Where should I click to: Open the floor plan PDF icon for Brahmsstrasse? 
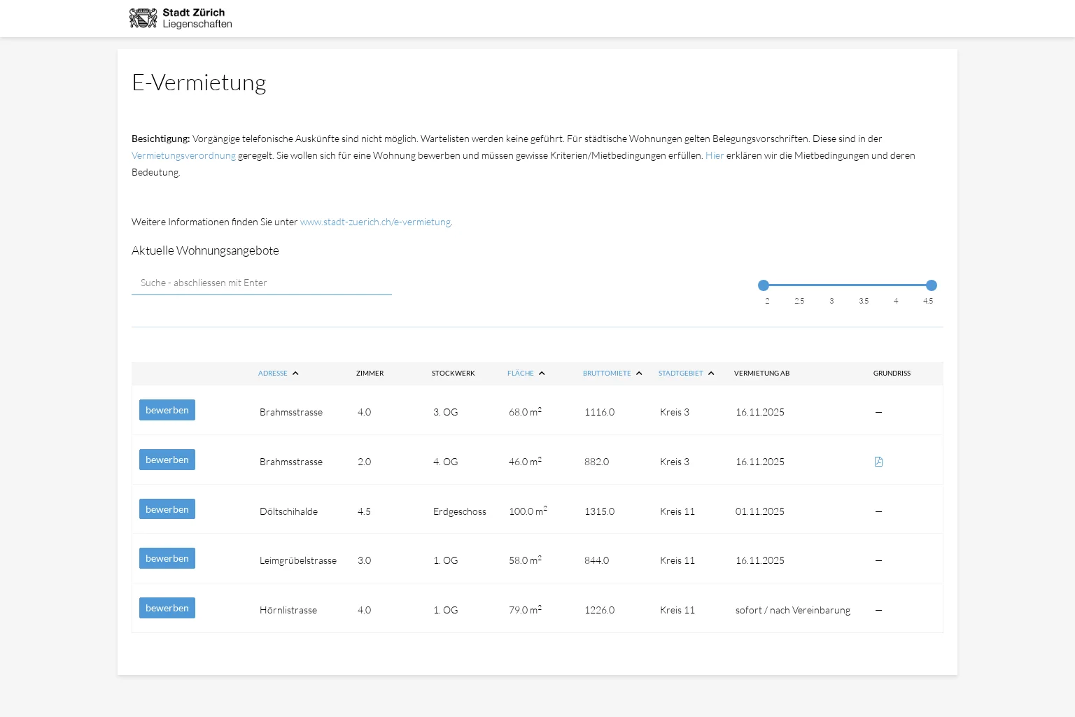[878, 462]
